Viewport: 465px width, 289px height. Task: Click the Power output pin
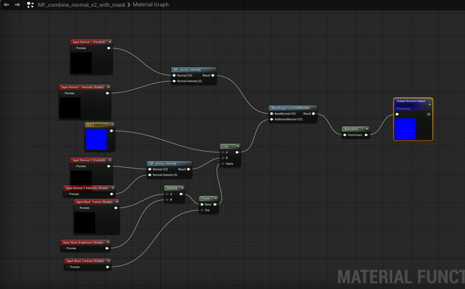click(x=215, y=204)
